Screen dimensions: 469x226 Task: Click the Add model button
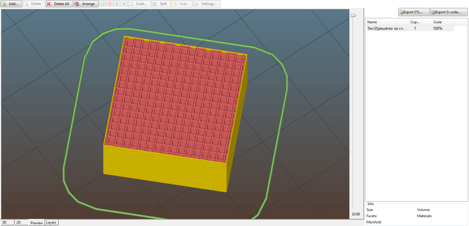[x=11, y=4]
